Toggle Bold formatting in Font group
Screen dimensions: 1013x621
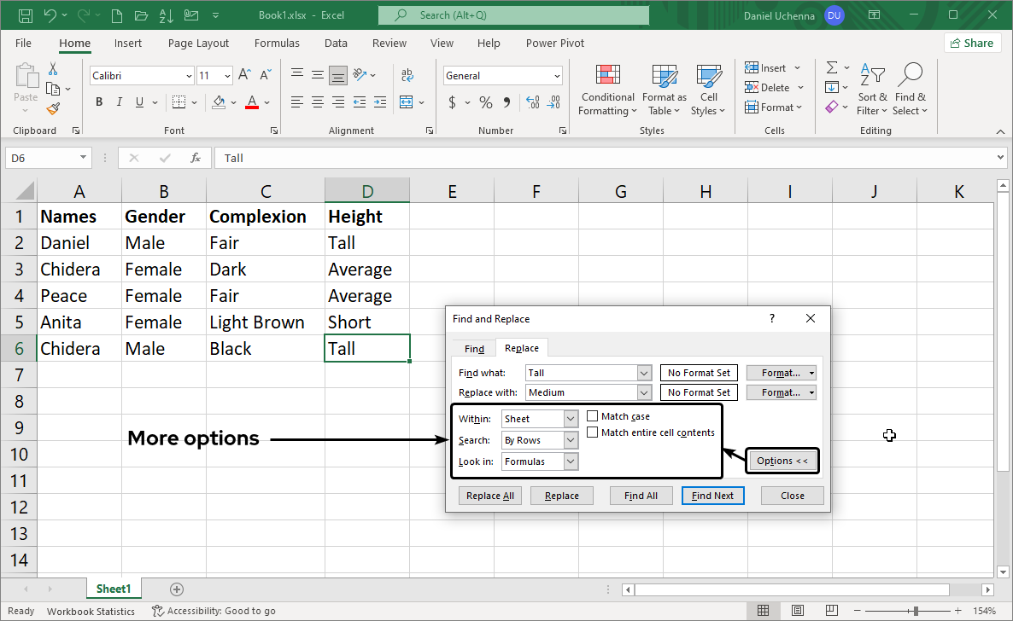(99, 102)
